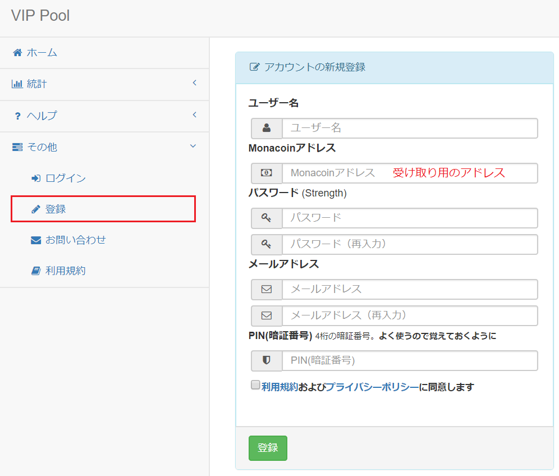This screenshot has width=559, height=476.
Task: Focus the Monacoinアドレス input field
Action: 410,173
